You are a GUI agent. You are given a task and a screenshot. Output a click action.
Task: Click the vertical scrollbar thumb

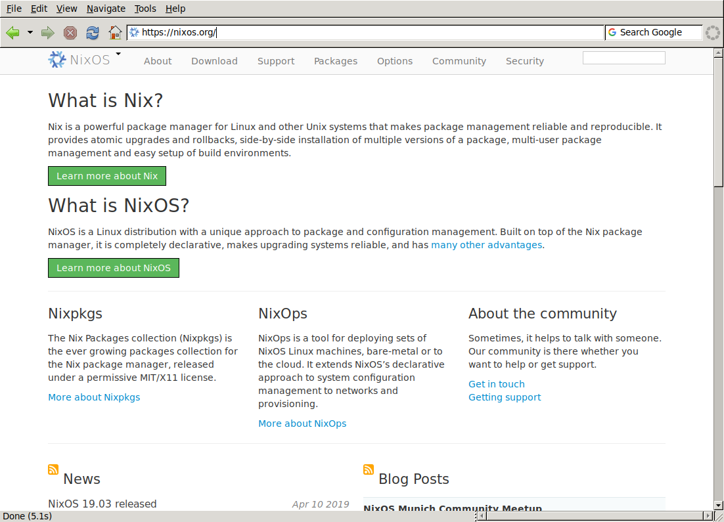pos(718,122)
